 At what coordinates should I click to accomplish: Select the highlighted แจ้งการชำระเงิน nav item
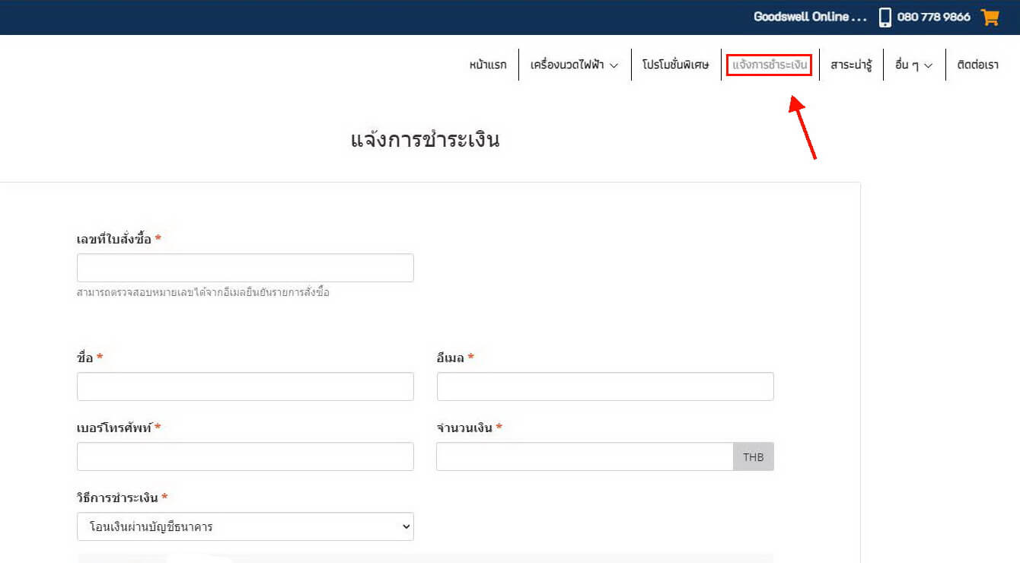[x=769, y=65]
